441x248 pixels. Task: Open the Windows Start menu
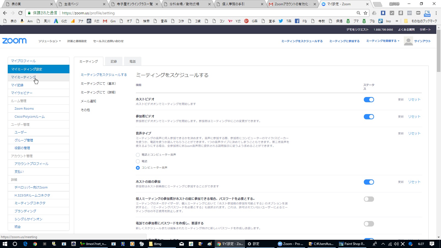(x=5, y=244)
